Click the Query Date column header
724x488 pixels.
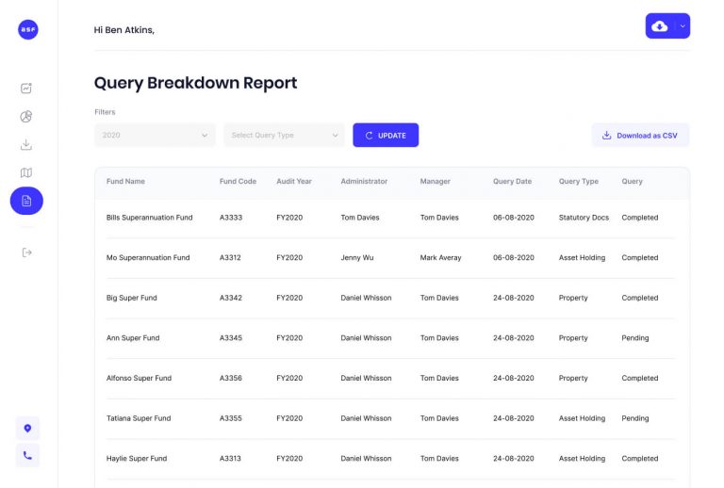pos(512,181)
